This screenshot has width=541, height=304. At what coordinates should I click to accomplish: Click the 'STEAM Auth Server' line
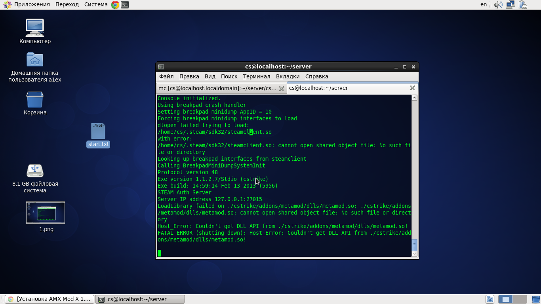coord(185,192)
